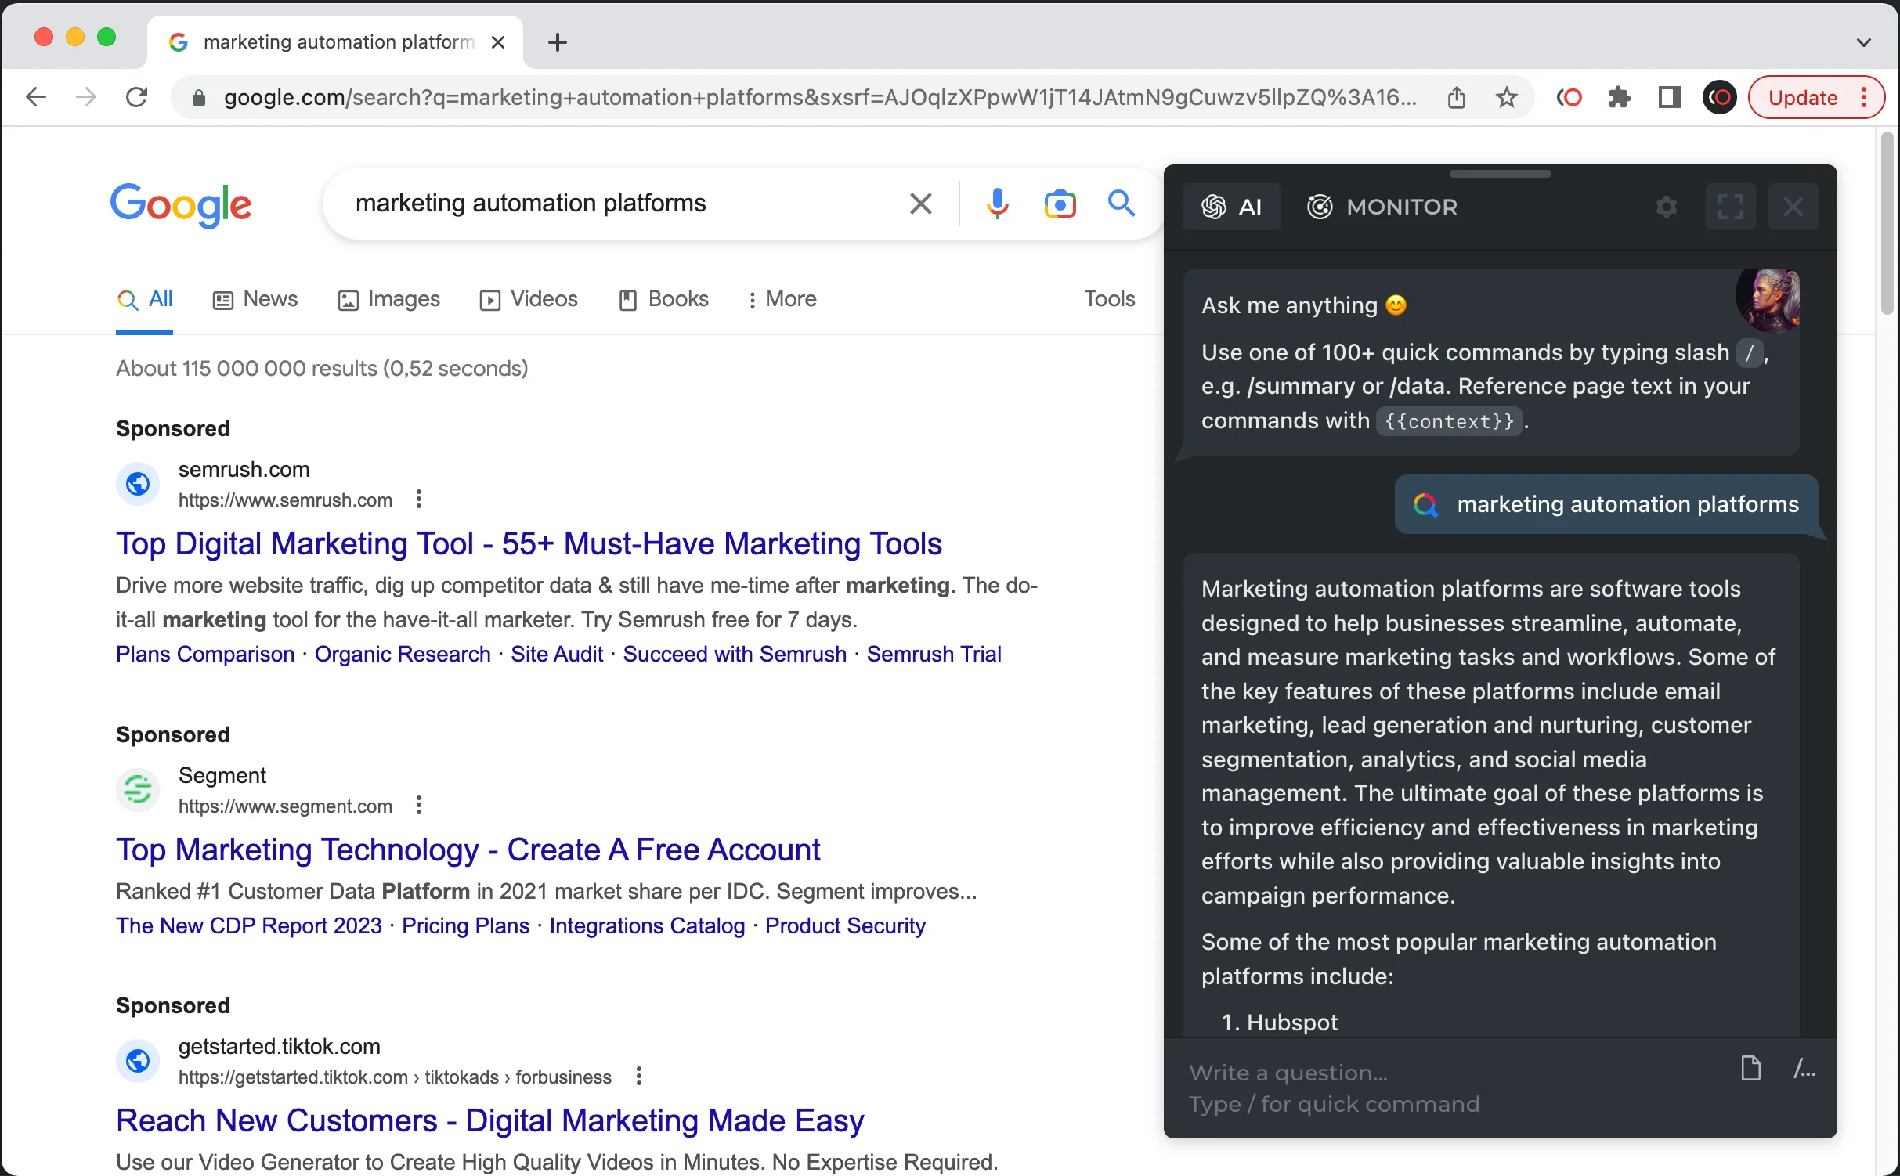The width and height of the screenshot is (1900, 1176).
Task: Switch to the MONITOR tab in panel
Action: point(1382,207)
